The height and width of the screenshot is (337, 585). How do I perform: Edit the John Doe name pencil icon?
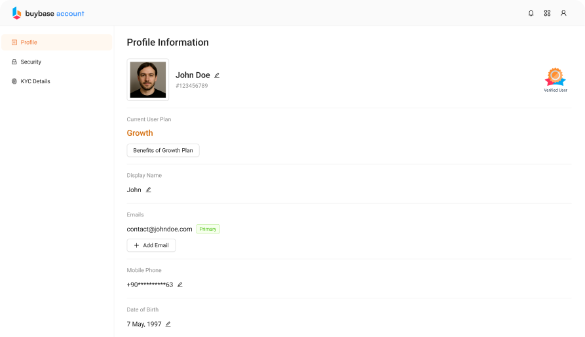click(x=217, y=75)
